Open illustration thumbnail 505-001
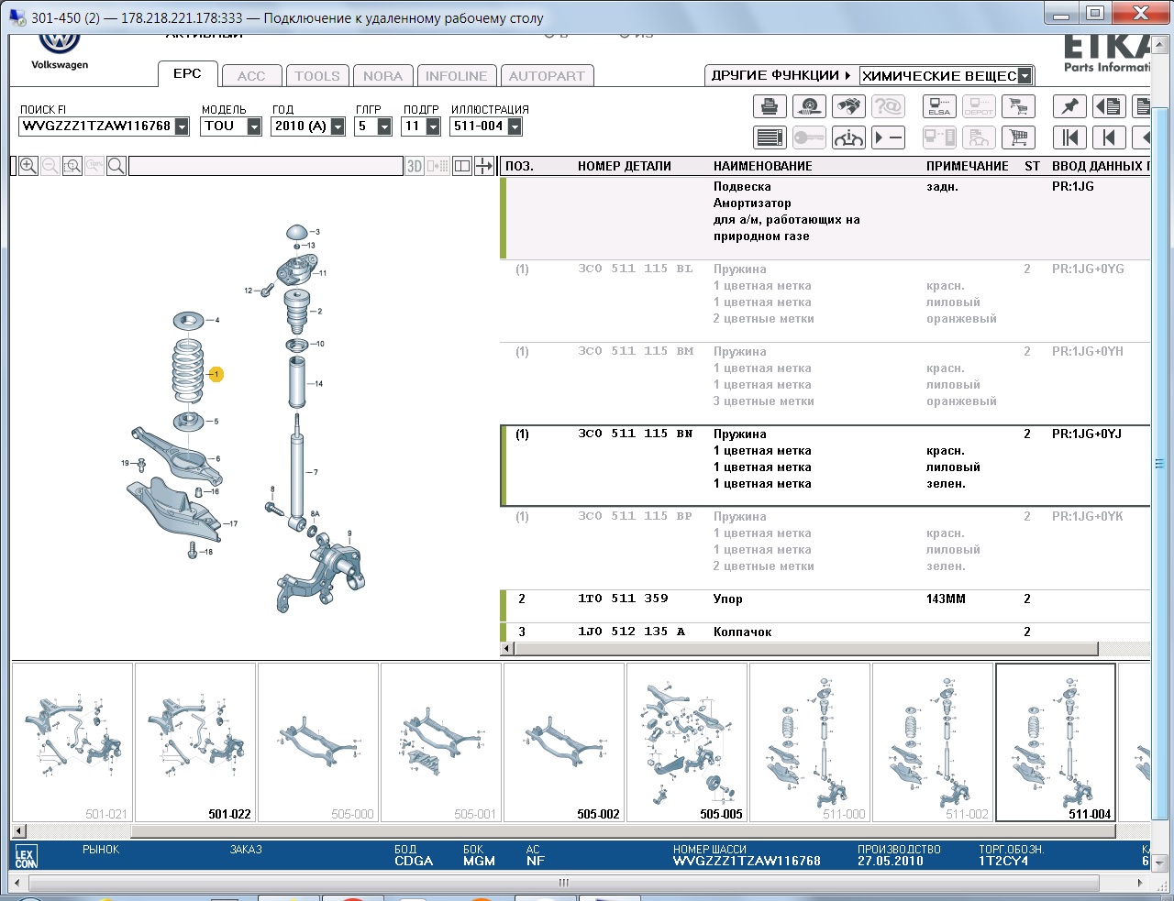Image resolution: width=1174 pixels, height=901 pixels. click(441, 742)
